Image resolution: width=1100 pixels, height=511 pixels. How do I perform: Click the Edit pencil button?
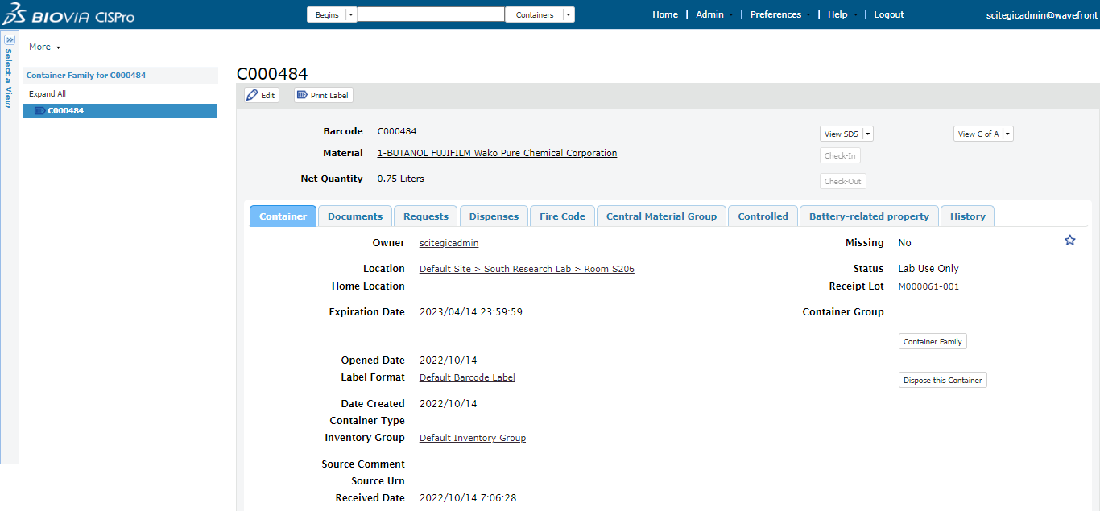tap(261, 95)
